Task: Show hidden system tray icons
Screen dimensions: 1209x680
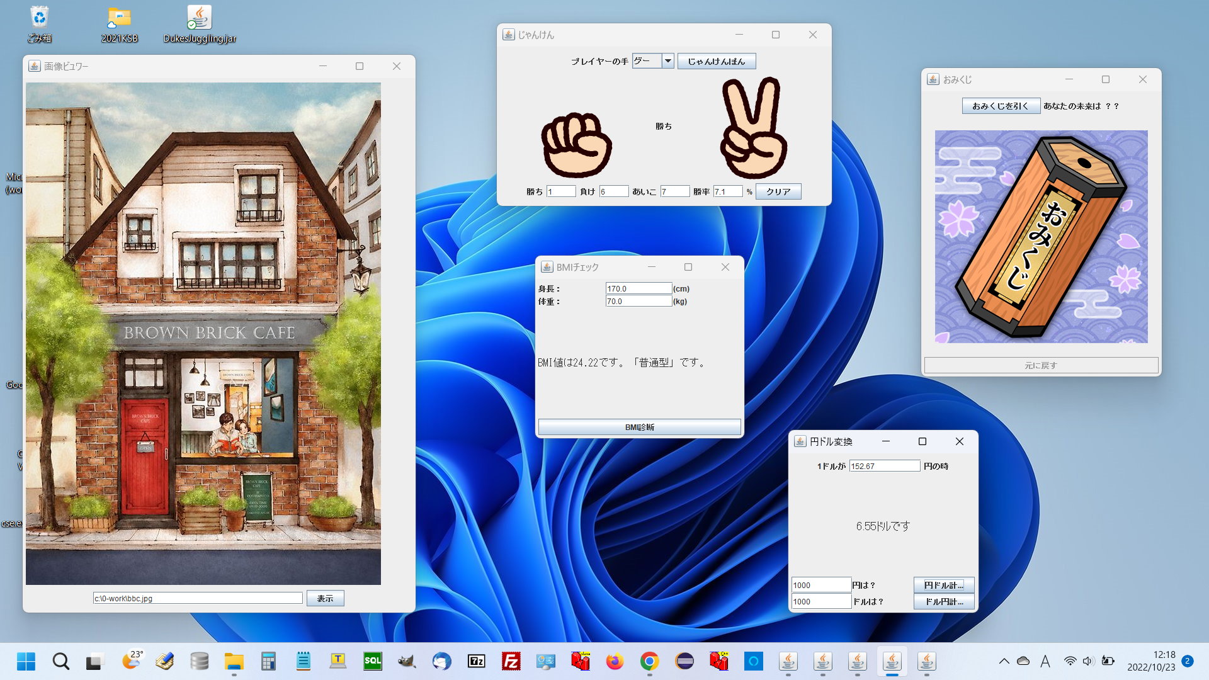Action: 1004,661
